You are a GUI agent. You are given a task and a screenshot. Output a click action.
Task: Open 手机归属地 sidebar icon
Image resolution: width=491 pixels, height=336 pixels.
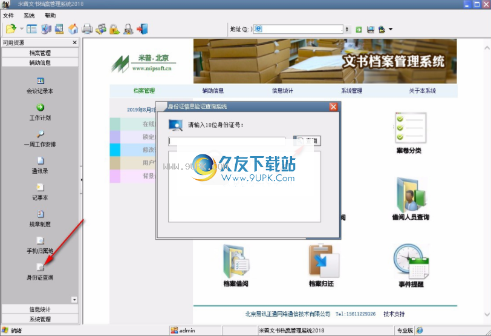point(40,245)
